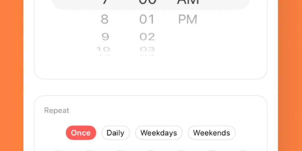302x151 pixels.
Task: Click blank space right of Weekends chip
Action: point(251,133)
